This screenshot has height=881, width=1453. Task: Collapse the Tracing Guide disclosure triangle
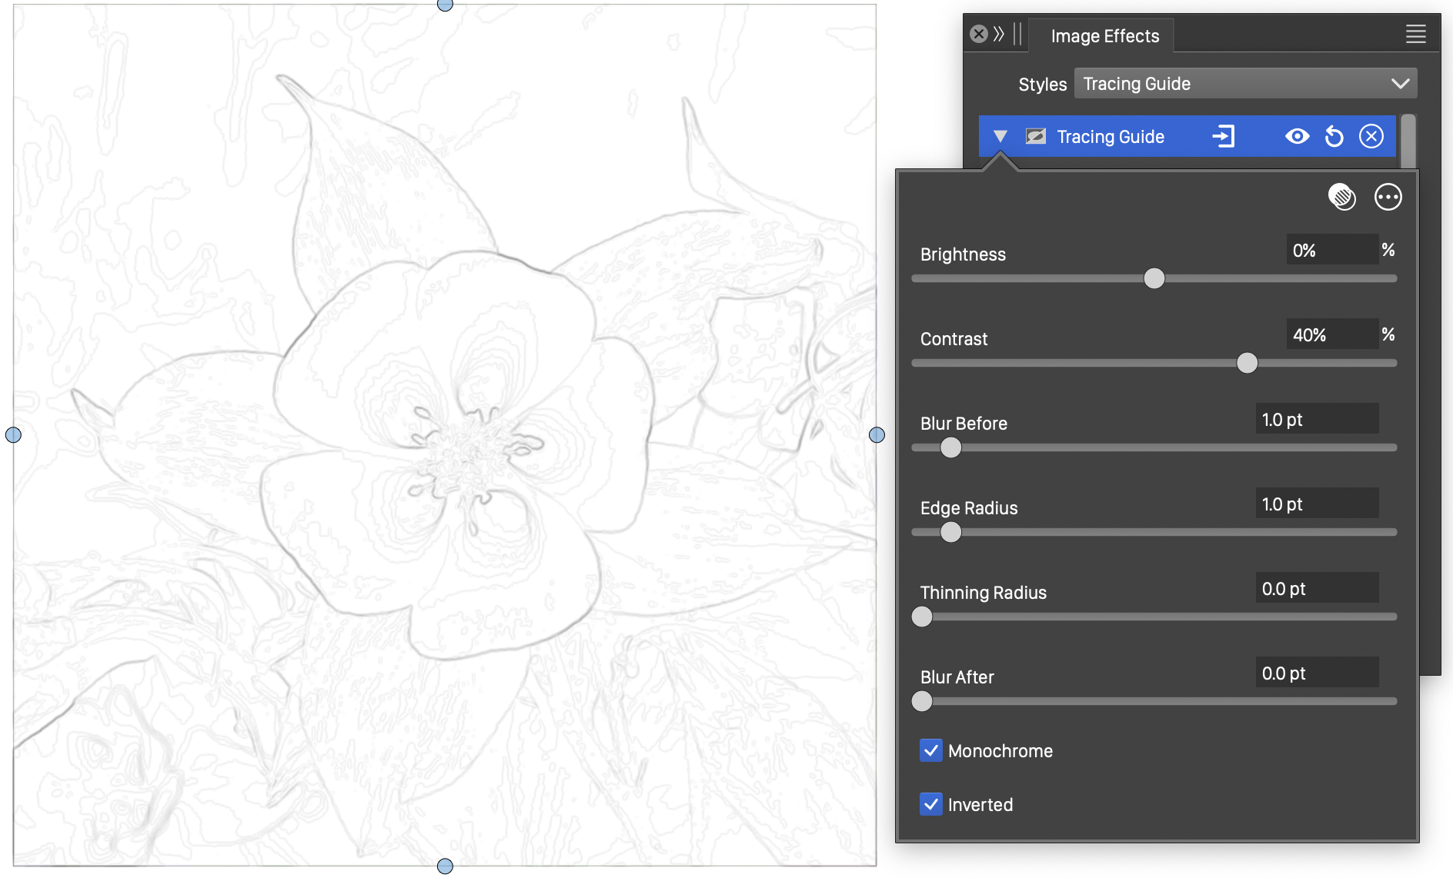pos(1000,137)
